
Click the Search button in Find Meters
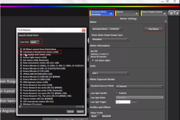80,112
